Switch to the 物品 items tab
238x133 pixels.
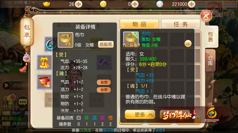point(139,24)
